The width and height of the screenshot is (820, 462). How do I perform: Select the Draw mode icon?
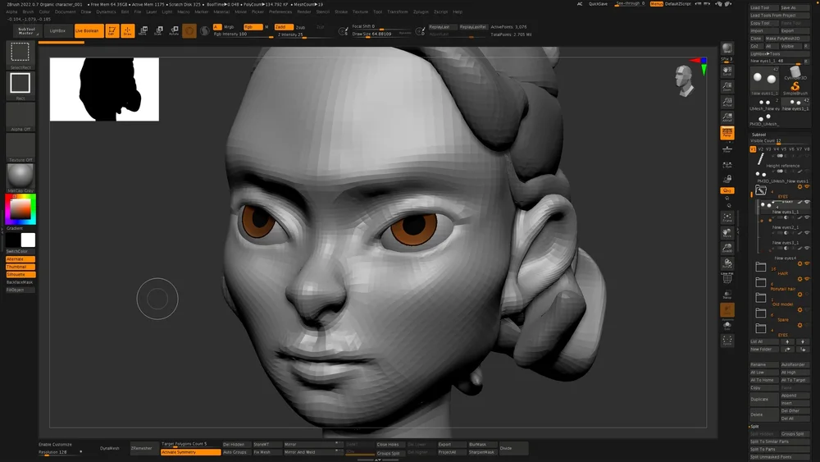pyautogui.click(x=128, y=31)
